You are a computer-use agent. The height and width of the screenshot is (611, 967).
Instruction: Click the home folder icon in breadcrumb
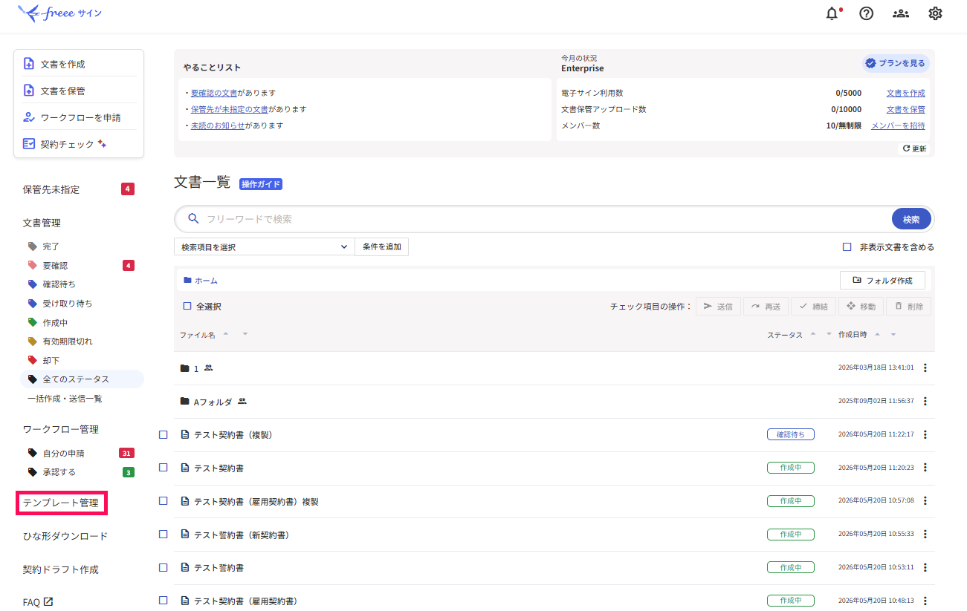click(x=187, y=281)
